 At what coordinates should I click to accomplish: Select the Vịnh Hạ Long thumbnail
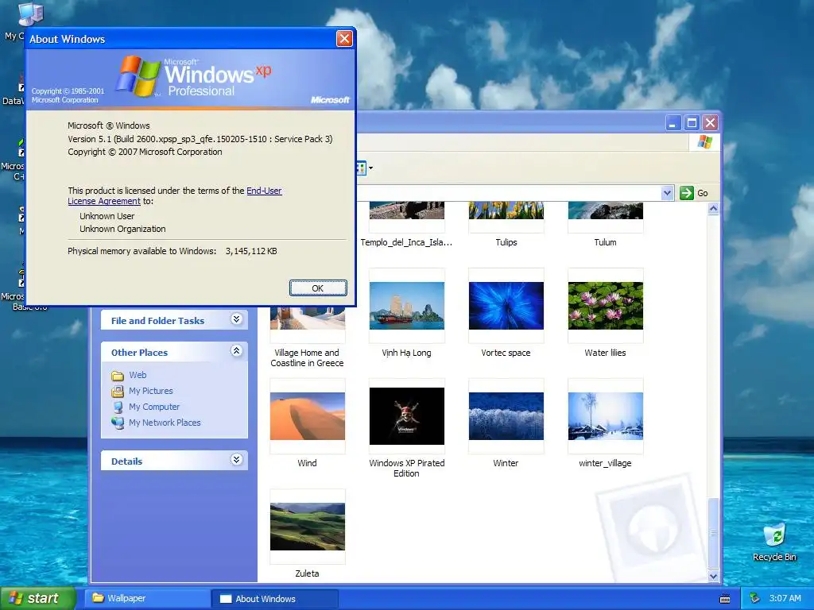[406, 306]
